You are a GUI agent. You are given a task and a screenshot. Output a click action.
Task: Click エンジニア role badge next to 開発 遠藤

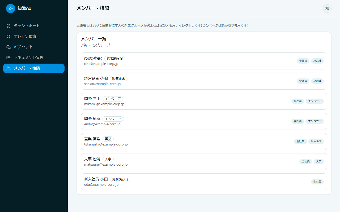coord(113,119)
